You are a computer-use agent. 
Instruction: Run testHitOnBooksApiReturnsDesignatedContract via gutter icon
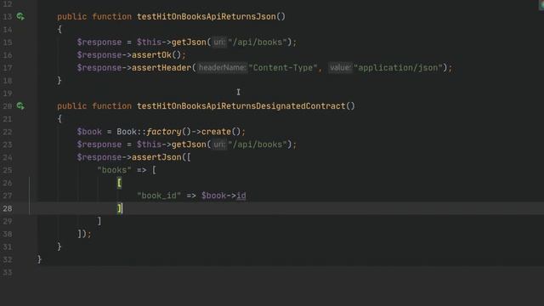pos(20,105)
